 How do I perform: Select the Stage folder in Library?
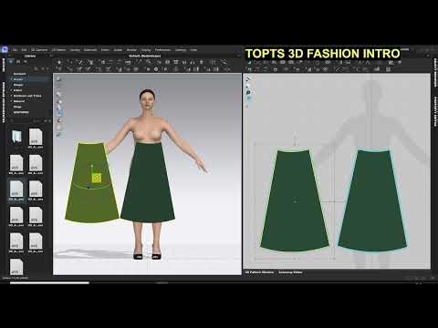click(17, 107)
